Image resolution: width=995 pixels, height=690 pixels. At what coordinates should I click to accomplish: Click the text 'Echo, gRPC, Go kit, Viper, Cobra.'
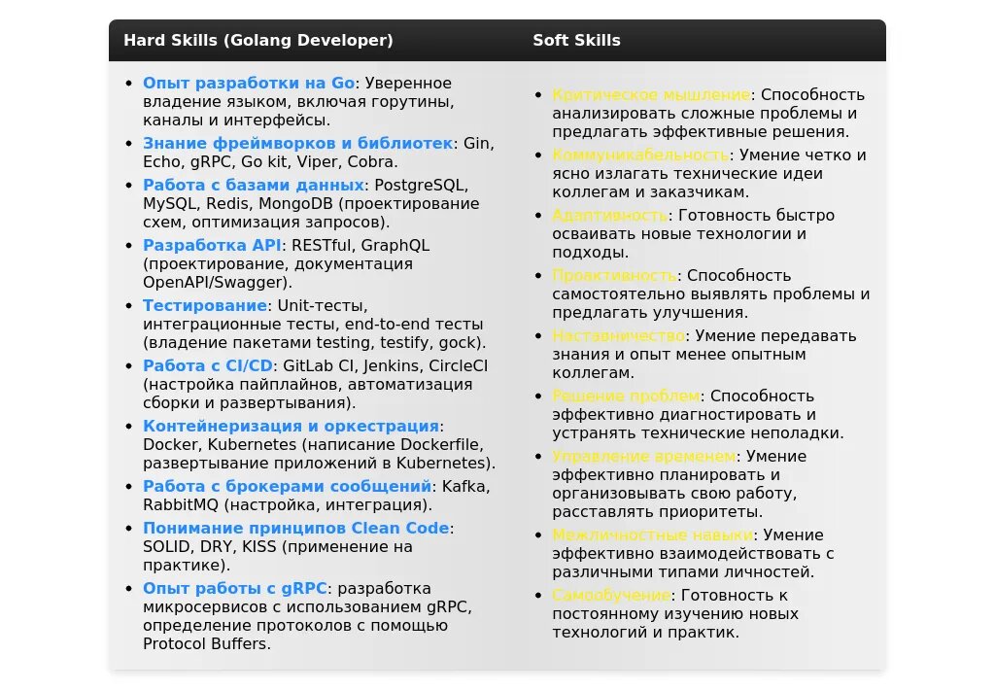pos(270,162)
